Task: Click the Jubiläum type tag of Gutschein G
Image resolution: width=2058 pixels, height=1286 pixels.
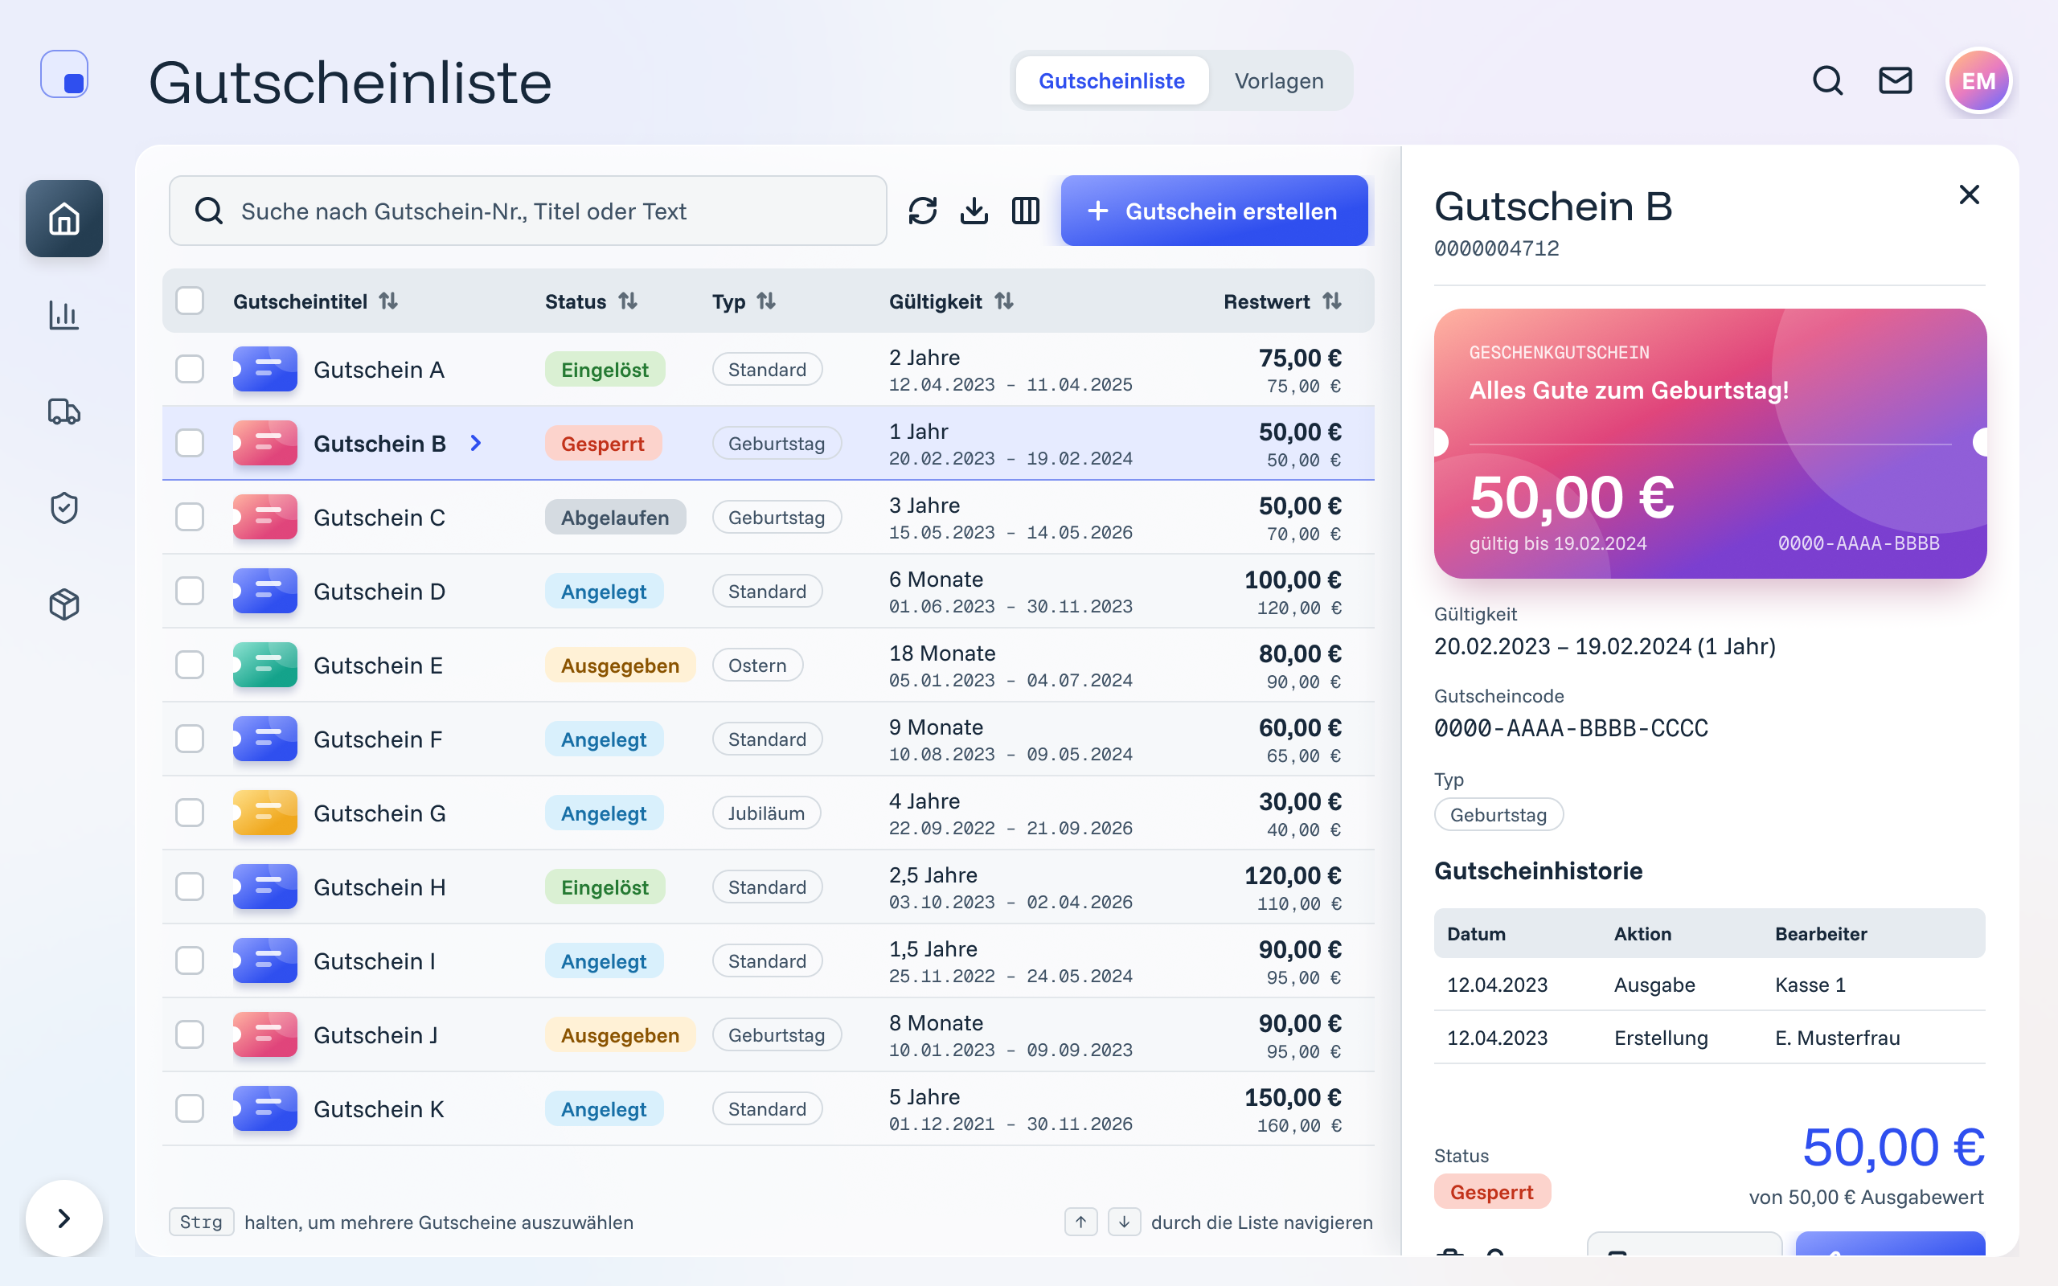Action: (x=766, y=813)
